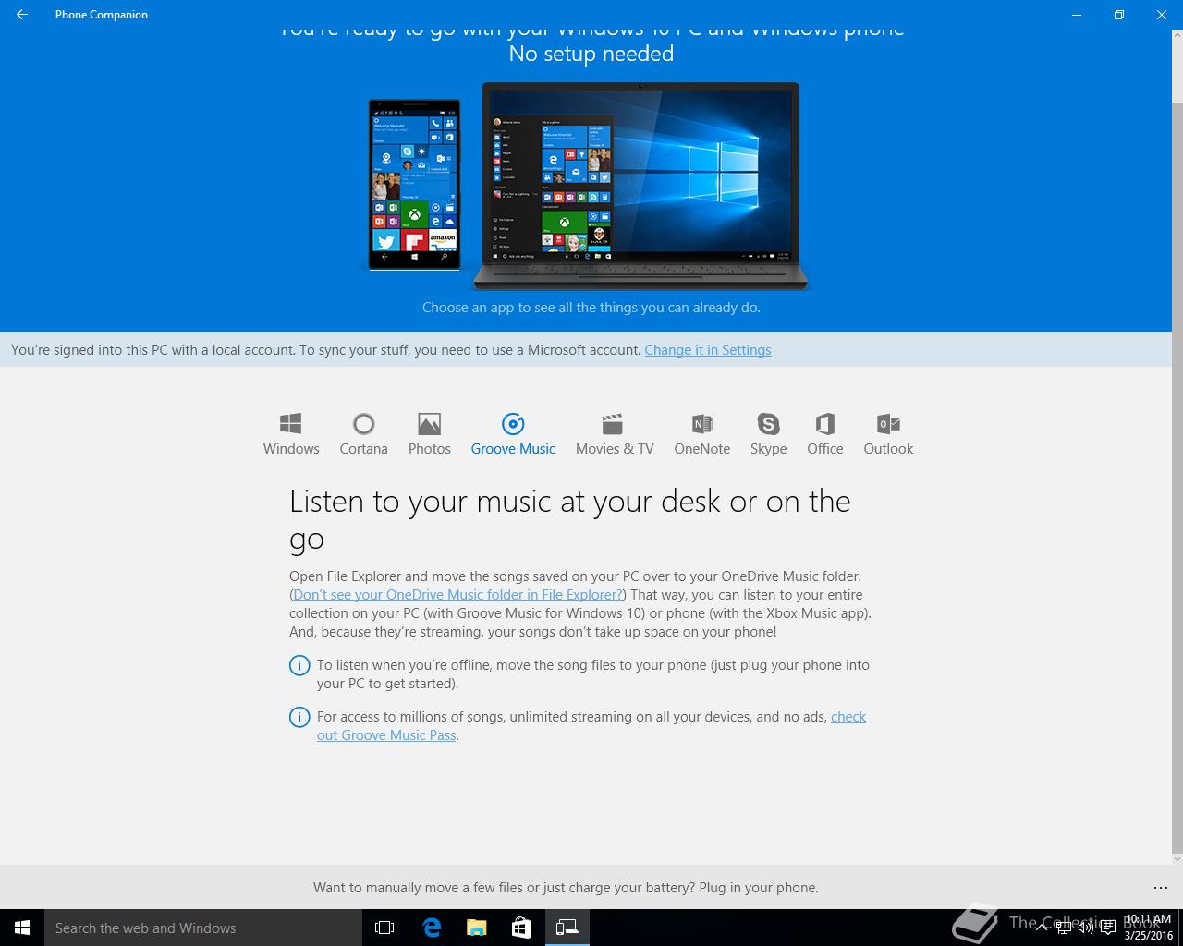1183x946 pixels.
Task: Click 'Plug in your phone' bottom bar text
Action: point(759,888)
